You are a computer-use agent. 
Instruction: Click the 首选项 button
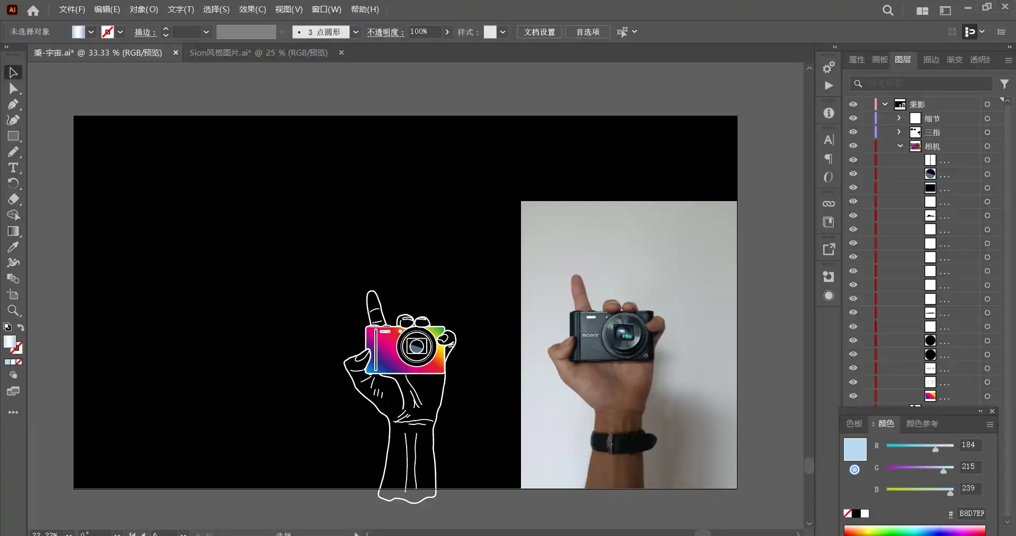(x=587, y=32)
